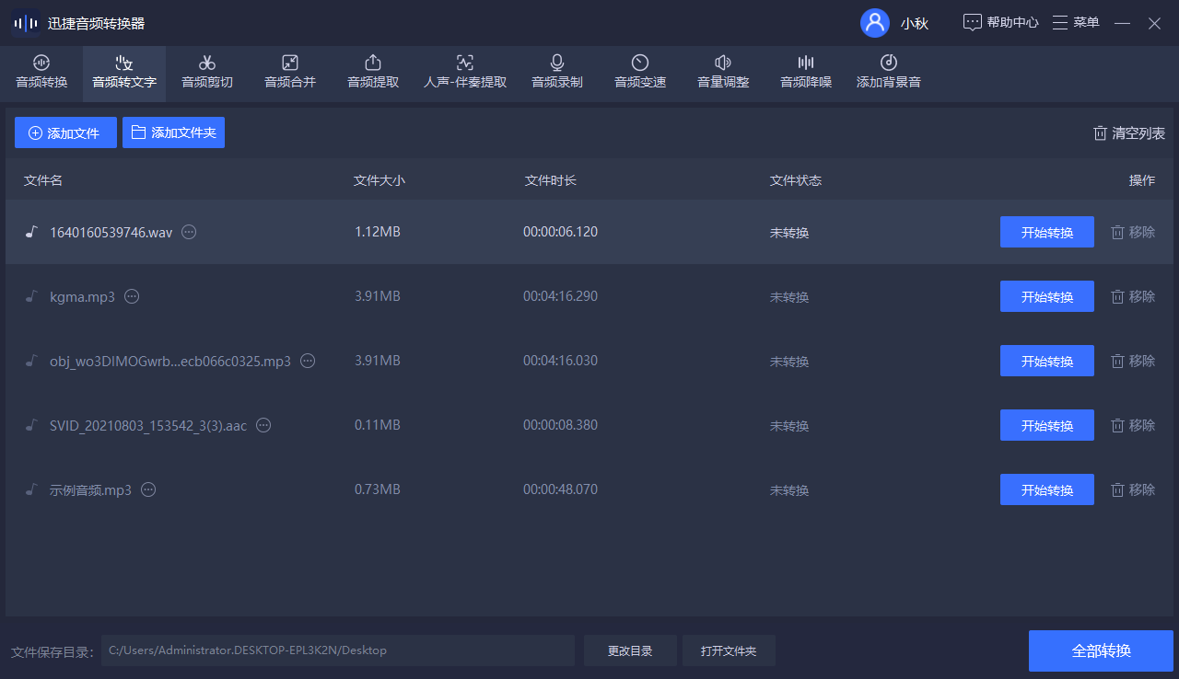The image size is (1179, 679).
Task: Start converting 1640160539746.wav
Action: [x=1047, y=232]
